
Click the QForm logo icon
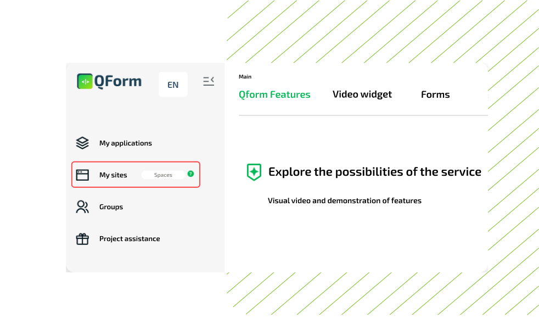tap(85, 81)
